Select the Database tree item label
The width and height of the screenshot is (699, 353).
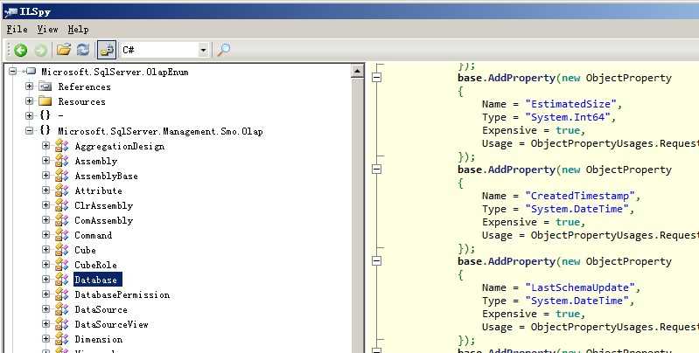point(97,280)
